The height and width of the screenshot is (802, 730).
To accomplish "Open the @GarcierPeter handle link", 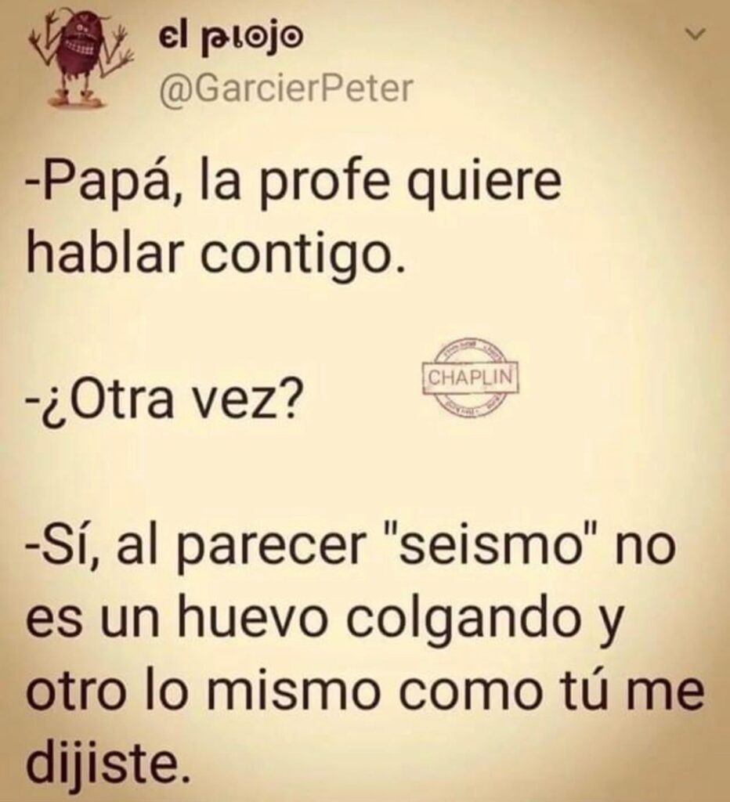I will [x=286, y=89].
